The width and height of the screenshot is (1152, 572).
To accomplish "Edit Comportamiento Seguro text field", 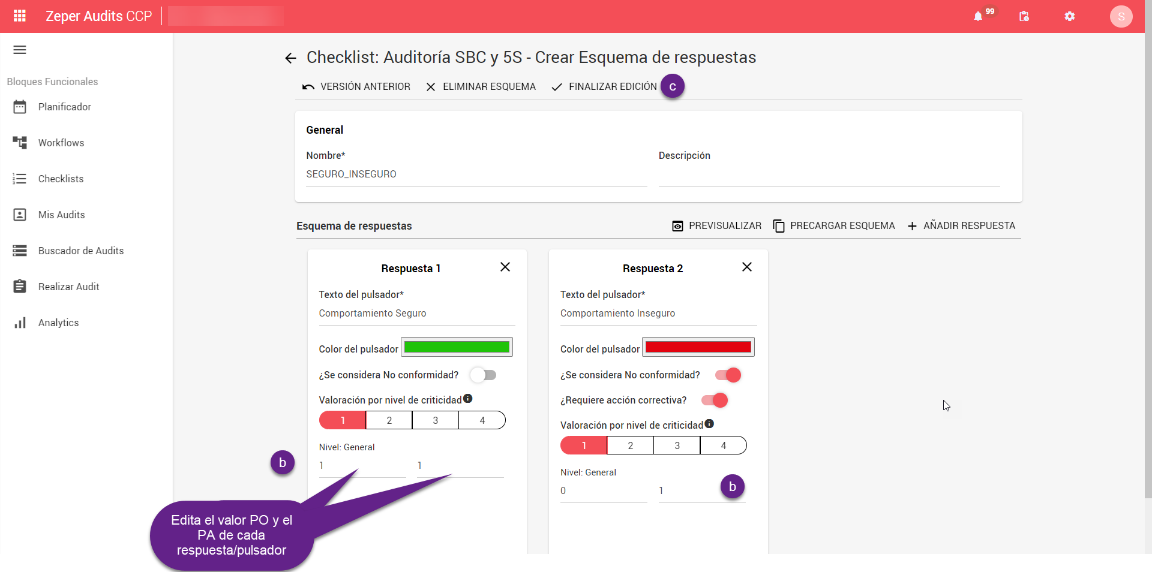I will tap(417, 314).
